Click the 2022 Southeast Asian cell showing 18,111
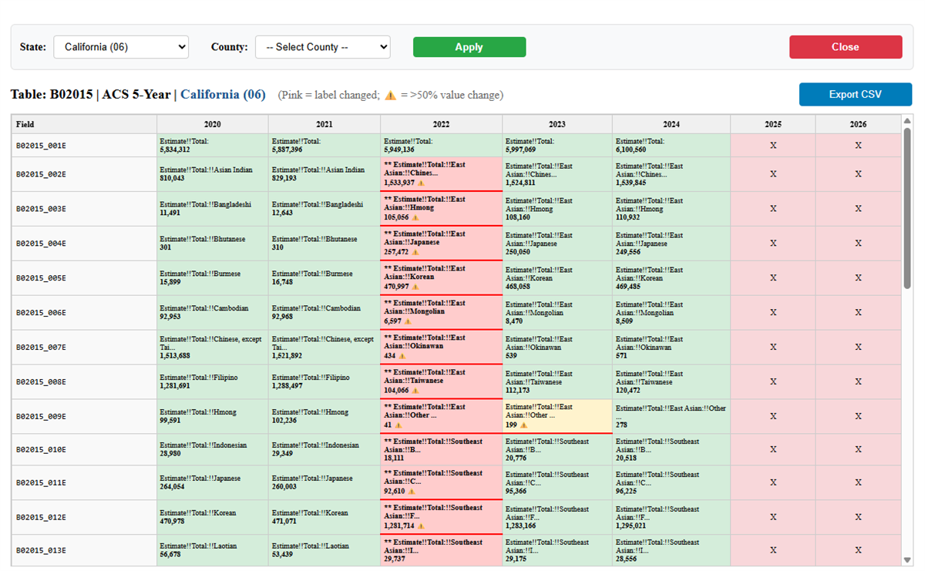The image size is (925, 571). [442, 450]
